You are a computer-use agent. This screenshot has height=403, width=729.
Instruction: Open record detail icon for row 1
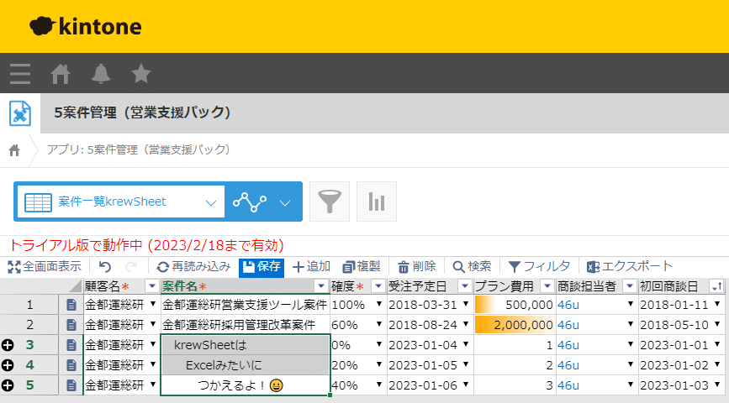(71, 305)
